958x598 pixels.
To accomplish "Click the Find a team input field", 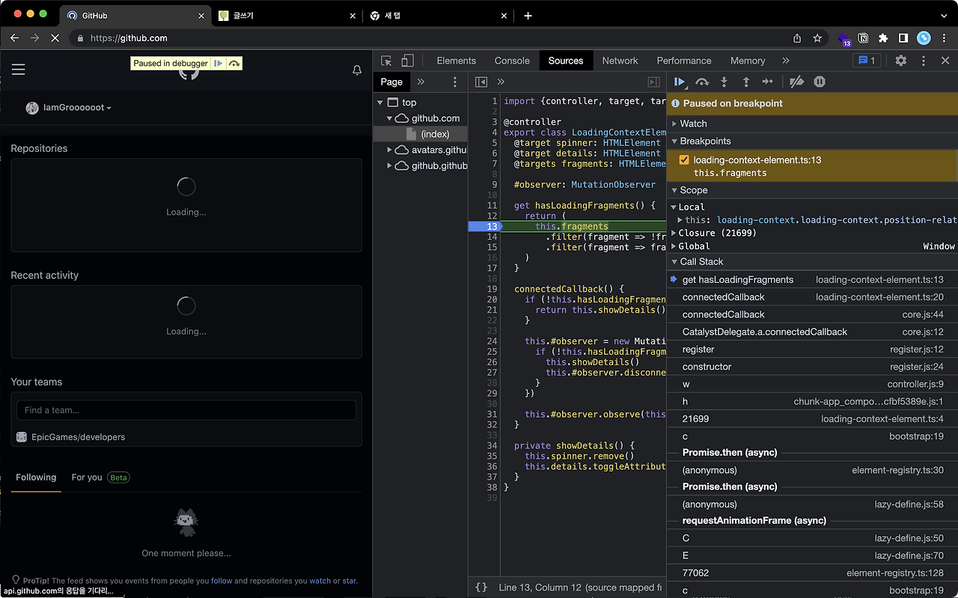I will click(x=186, y=410).
